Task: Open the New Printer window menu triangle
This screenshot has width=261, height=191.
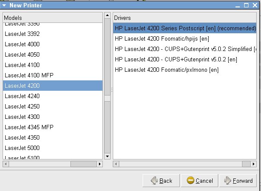Action: pyautogui.click(x=4, y=5)
